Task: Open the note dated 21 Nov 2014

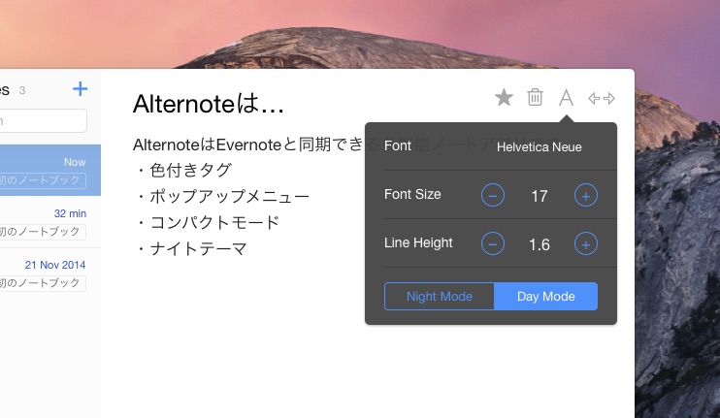Action: coord(50,273)
